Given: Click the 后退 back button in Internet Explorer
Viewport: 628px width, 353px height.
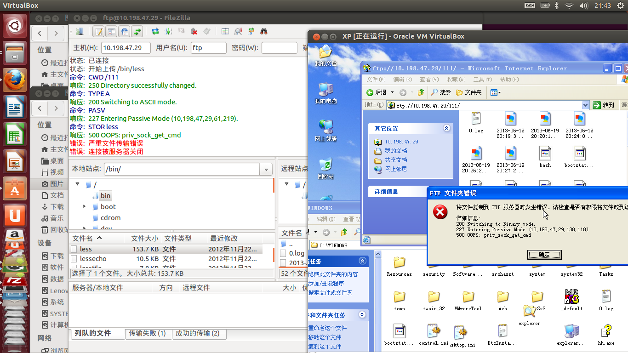Looking at the screenshot, I should click(377, 92).
